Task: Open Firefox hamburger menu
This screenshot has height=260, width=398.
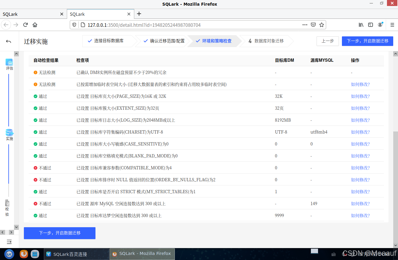Action: pos(392,25)
